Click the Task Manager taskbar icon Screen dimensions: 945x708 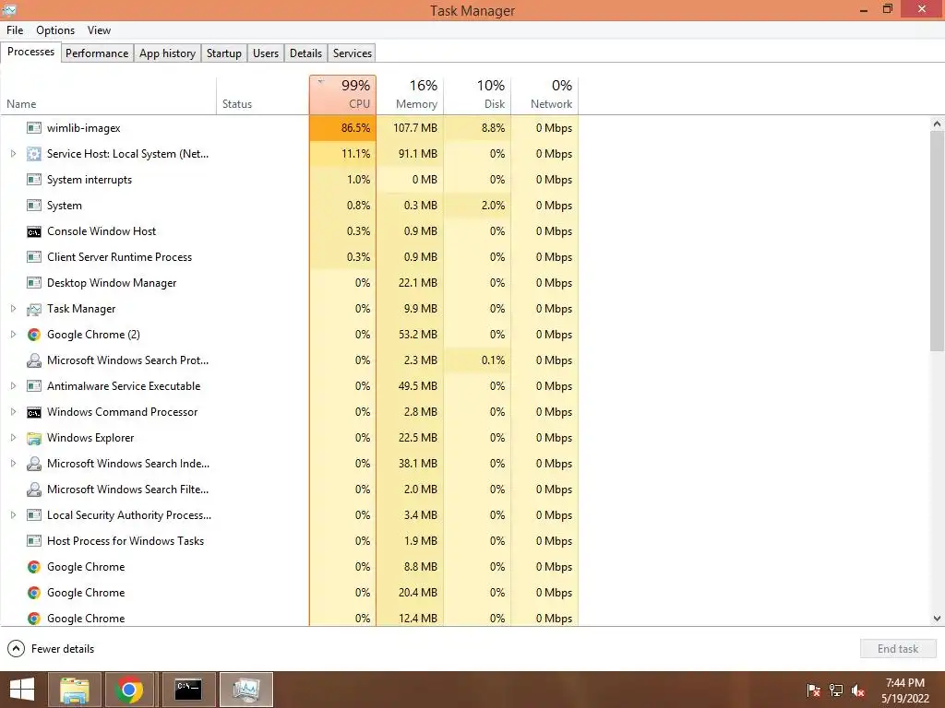click(246, 690)
